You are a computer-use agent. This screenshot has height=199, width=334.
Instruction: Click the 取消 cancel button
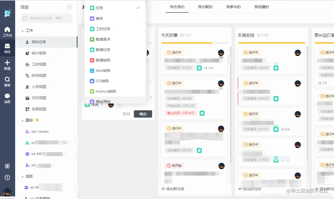click(126, 114)
